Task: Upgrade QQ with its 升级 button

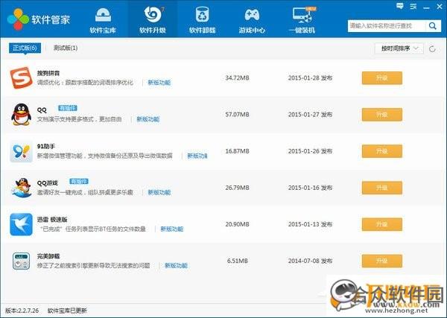Action: point(382,115)
